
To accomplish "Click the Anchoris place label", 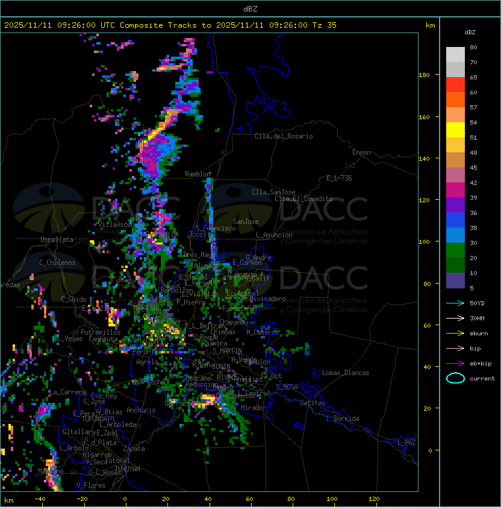I will (x=141, y=410).
